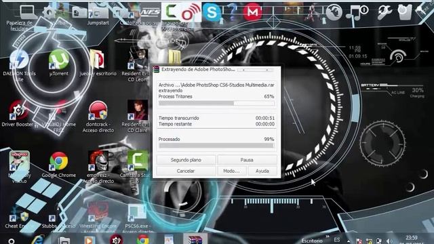Open the media player taskbar icon

coord(89,240)
